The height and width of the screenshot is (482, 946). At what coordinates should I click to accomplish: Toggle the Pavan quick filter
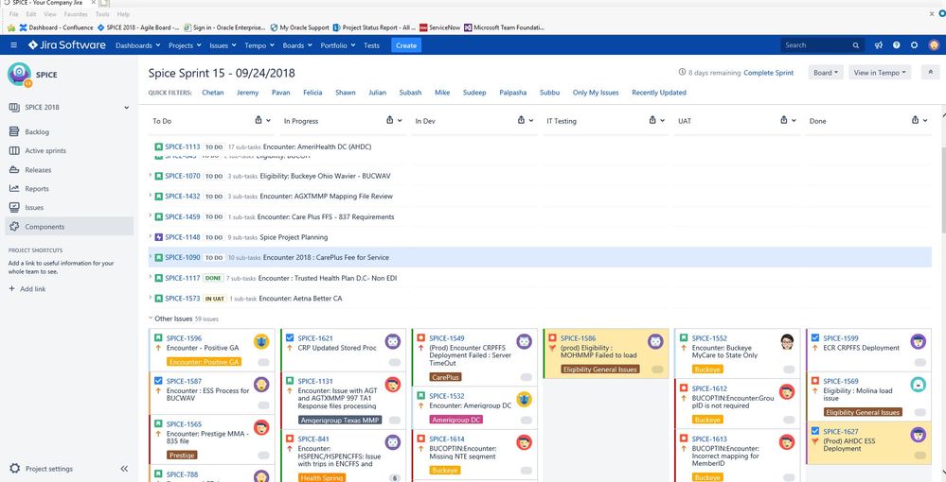tap(281, 93)
